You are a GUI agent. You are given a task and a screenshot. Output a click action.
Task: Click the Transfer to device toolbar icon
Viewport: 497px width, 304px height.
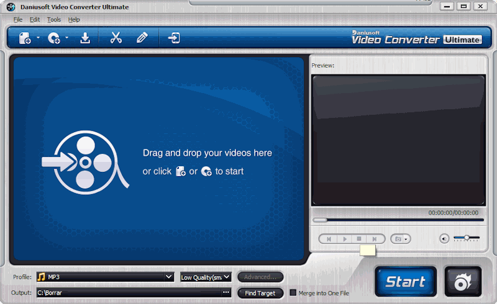point(174,38)
